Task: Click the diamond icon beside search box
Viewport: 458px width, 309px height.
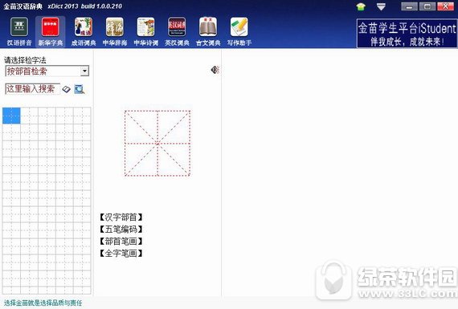Action: pos(67,89)
